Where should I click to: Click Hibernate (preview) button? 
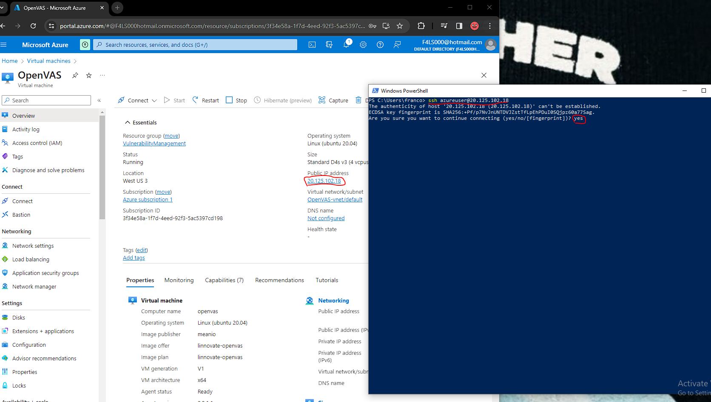pyautogui.click(x=283, y=100)
